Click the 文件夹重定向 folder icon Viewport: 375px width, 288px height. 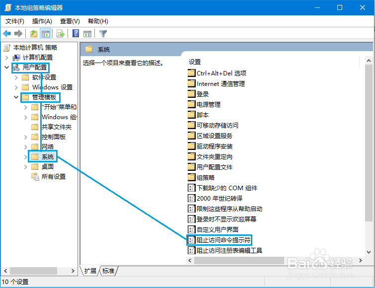pyautogui.click(x=191, y=156)
